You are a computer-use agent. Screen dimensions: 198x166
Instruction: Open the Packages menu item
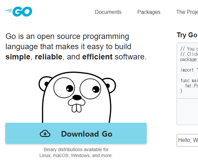coord(149,12)
